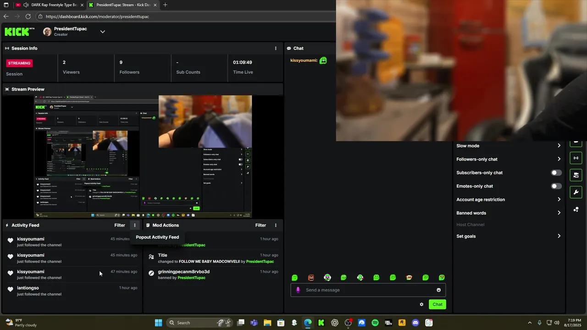Click kissyoumami username in chat

[304, 60]
